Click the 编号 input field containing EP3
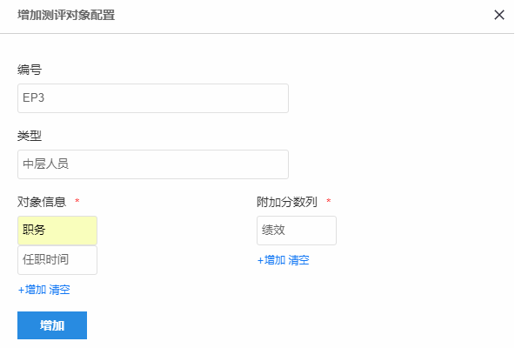522x348 pixels. (153, 98)
